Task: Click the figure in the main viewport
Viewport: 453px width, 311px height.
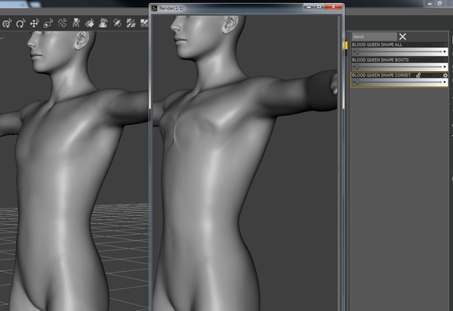Action: (63, 174)
